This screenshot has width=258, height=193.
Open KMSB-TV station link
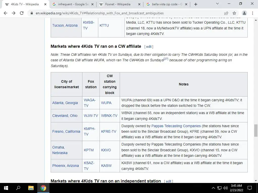point(88,25)
